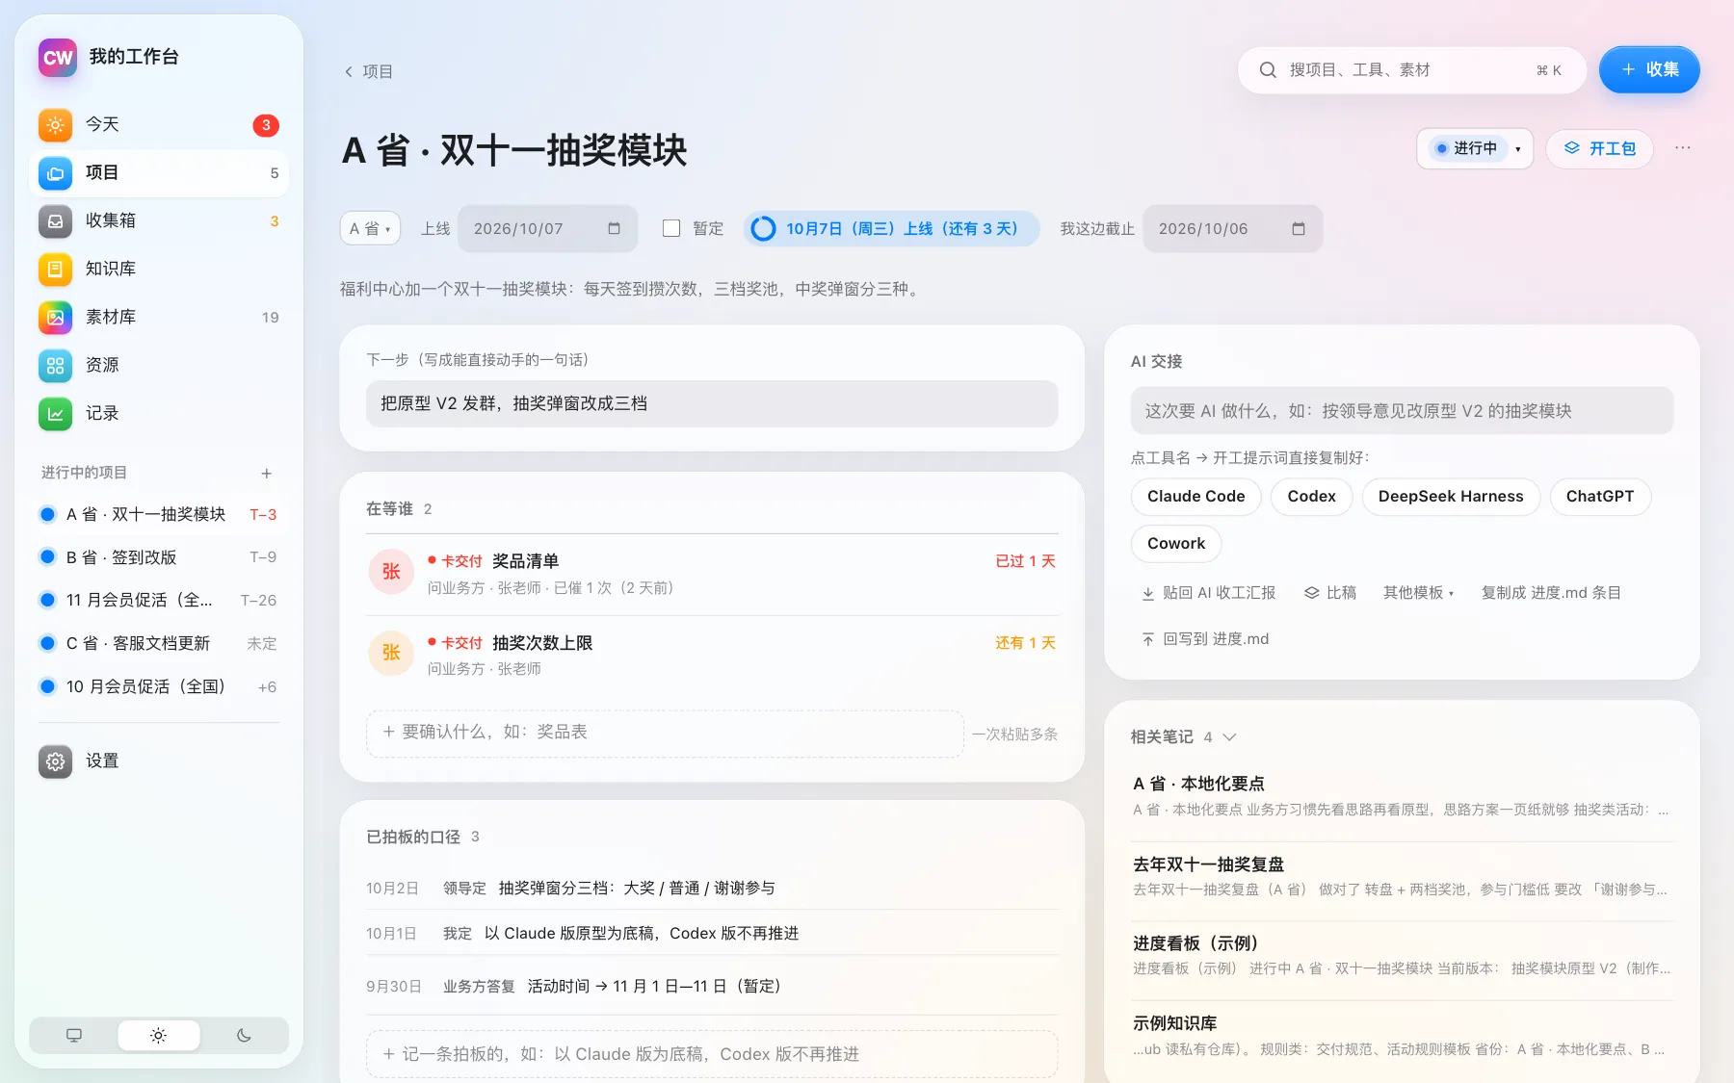1734x1083 pixels.
Task: Click the AI 交接 instruction input field
Action: click(1402, 410)
